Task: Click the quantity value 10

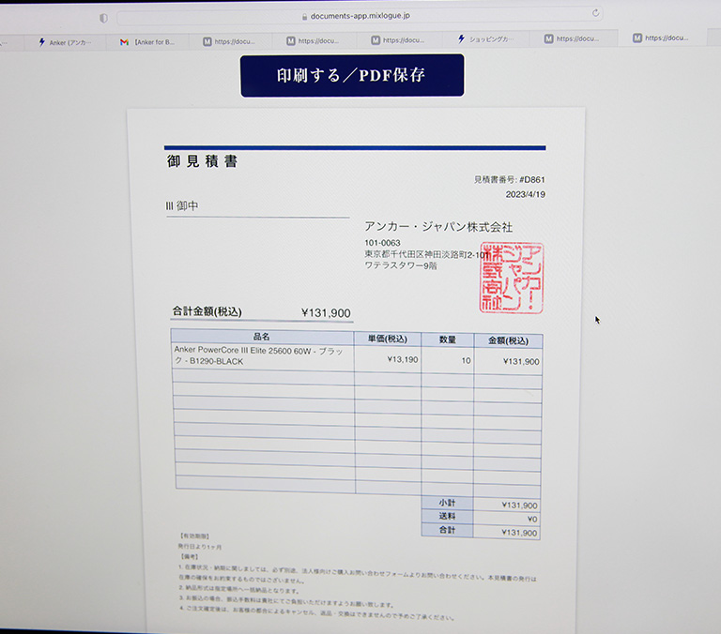Action: 466,361
